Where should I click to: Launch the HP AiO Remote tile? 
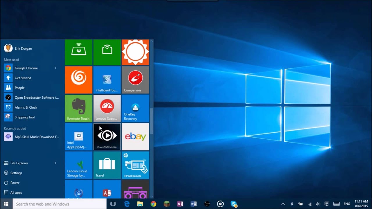pyautogui.click(x=135, y=165)
